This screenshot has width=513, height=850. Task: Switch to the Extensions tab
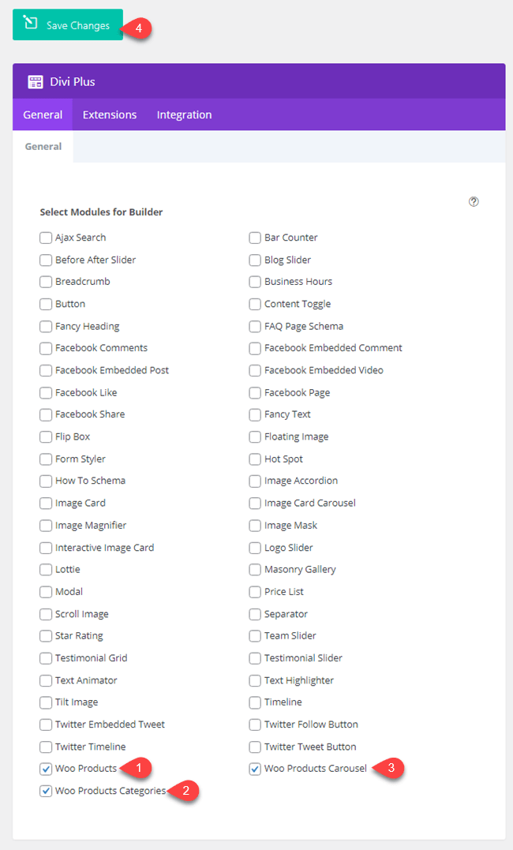[x=109, y=114]
